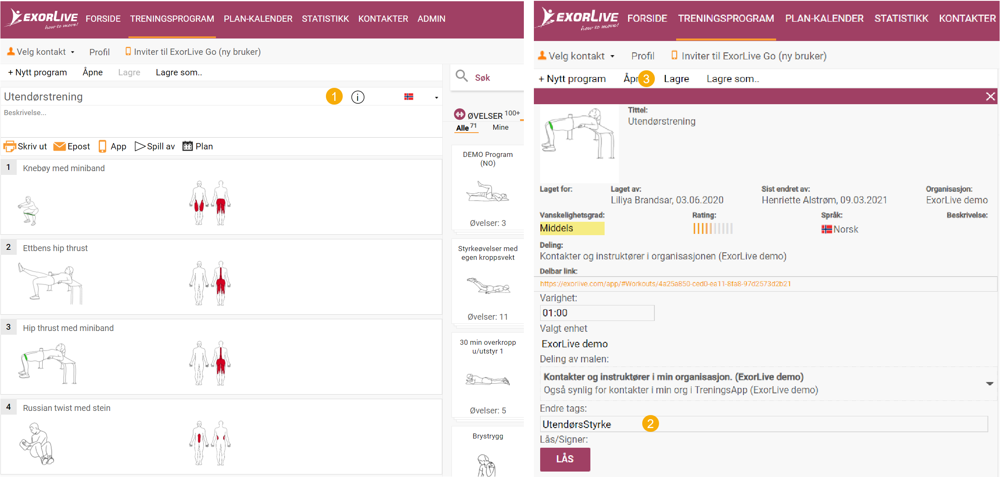Click Hip thrust med miniband exercise illustration
This screenshot has height=477, width=1000.
(48, 363)
